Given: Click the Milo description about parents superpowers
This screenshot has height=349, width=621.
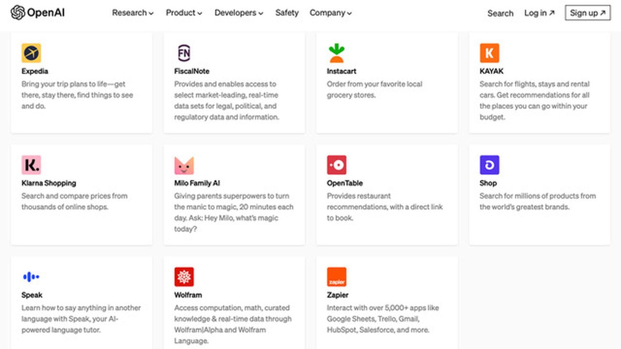Looking at the screenshot, I should (234, 212).
